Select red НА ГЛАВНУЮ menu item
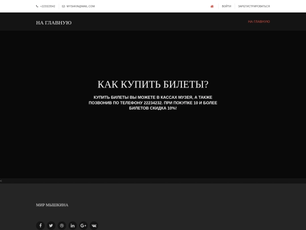The width and height of the screenshot is (306, 230). [x=259, y=22]
